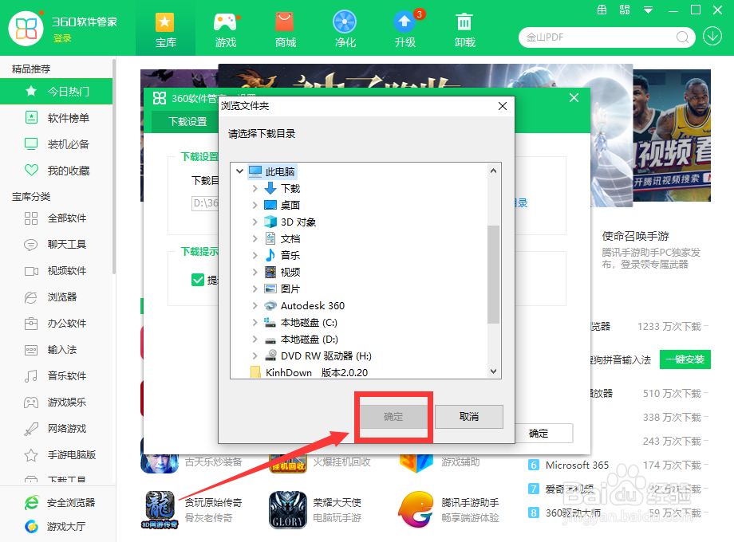Screen dimensions: 734x542
Task: Click the 办公软件 briefcase icon
Action: (31, 323)
